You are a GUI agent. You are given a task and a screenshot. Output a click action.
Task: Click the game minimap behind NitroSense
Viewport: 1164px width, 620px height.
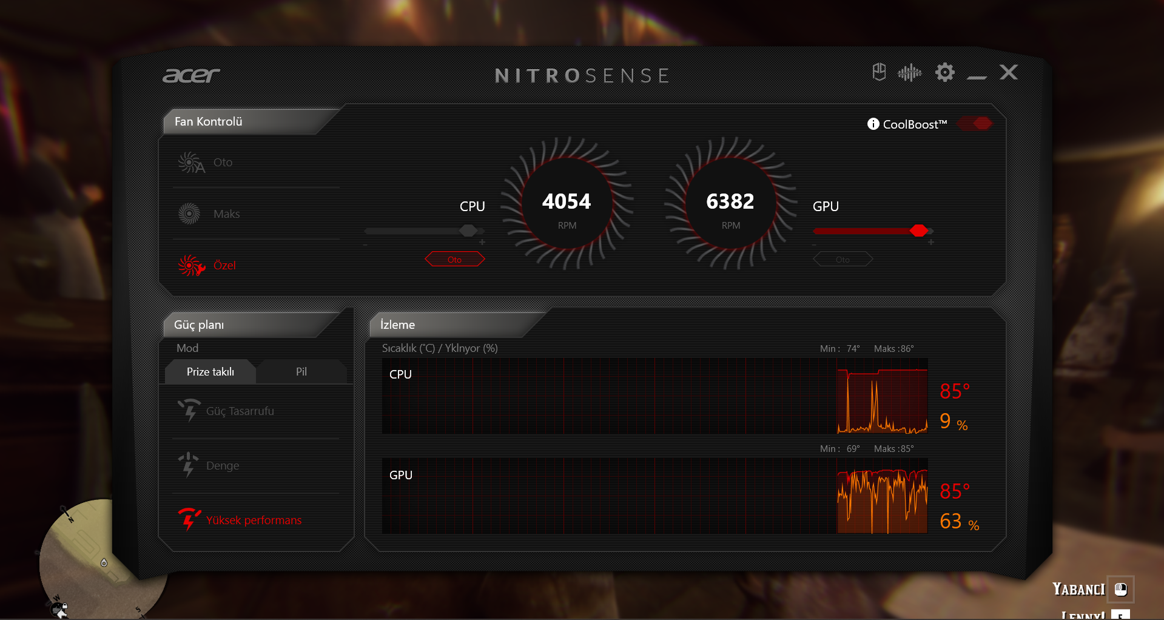pyautogui.click(x=103, y=561)
